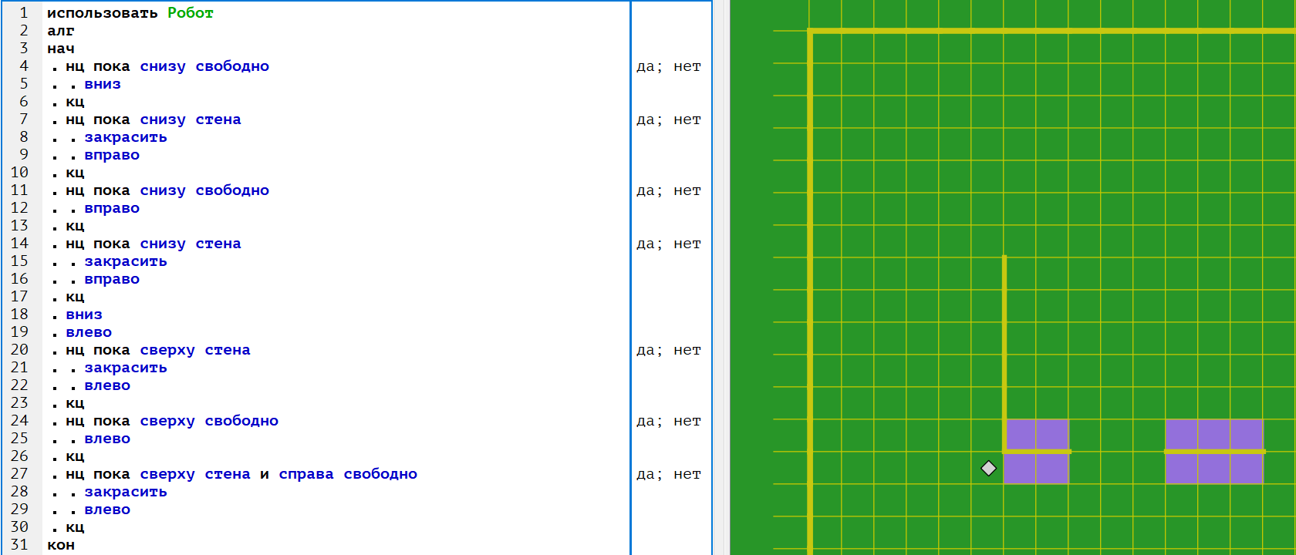Screen dimensions: 1296x555
Task: Select line number 20 in the gutter
Action: [19, 350]
